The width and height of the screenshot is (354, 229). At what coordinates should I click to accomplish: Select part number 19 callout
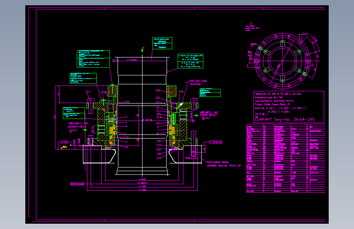coord(157,111)
